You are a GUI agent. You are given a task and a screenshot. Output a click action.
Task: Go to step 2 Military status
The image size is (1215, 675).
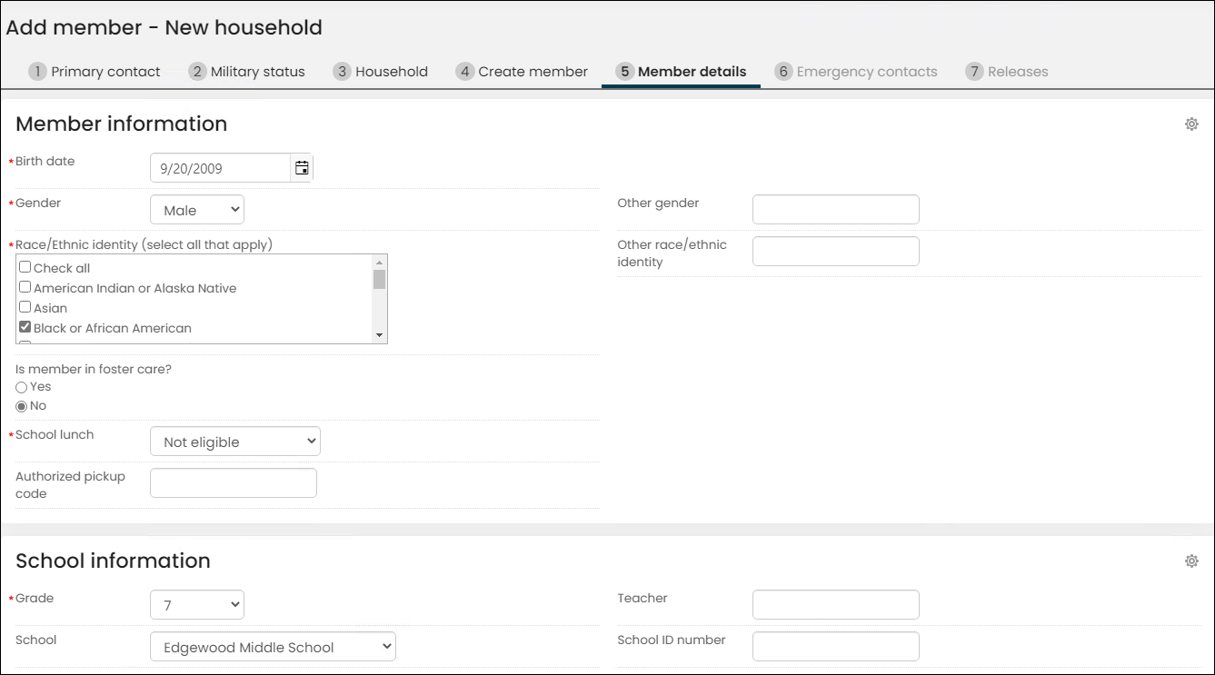coord(247,72)
